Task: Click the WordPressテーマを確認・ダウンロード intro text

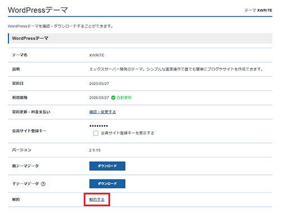Action: (x=60, y=26)
